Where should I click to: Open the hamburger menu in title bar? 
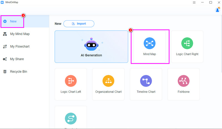pyautogui.click(x=194, y=3)
